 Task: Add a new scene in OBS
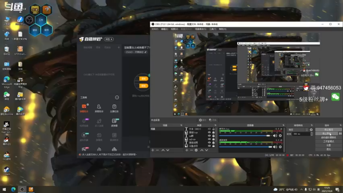[x=153, y=150]
